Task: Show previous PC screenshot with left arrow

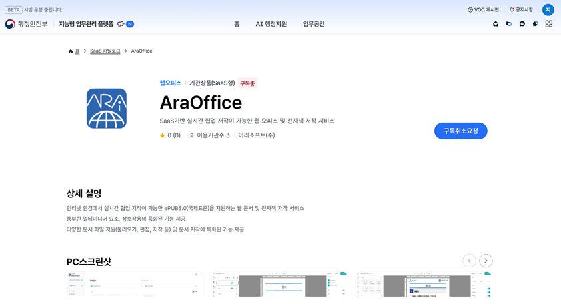Action: point(469,261)
